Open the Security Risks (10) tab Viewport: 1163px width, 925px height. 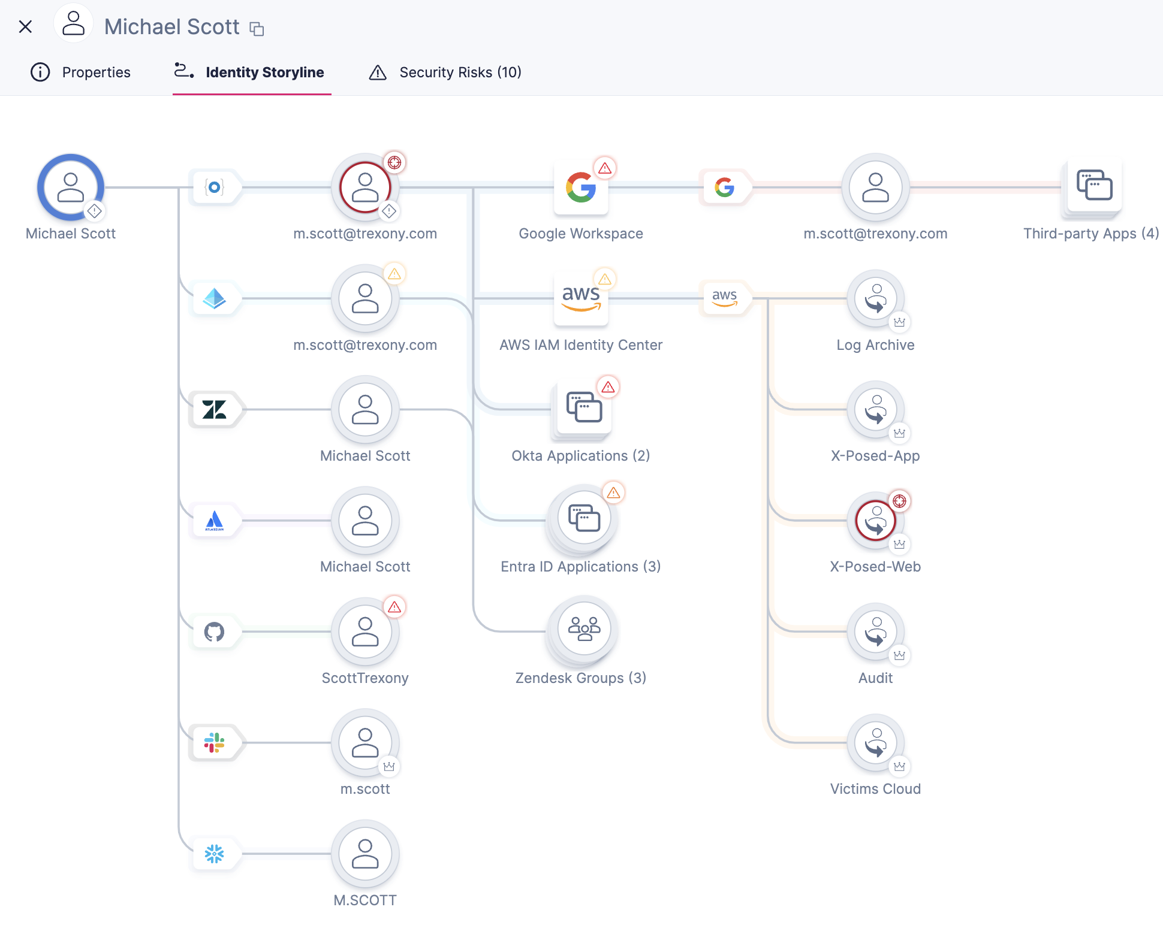pyautogui.click(x=445, y=72)
